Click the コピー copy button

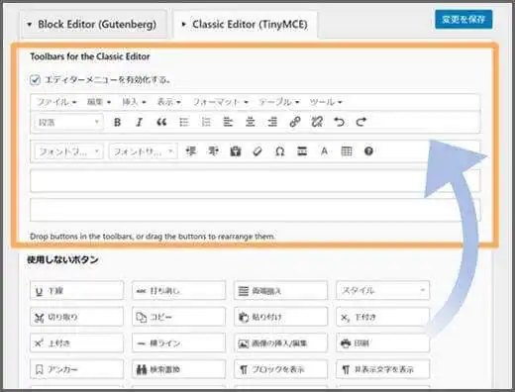pos(178,317)
